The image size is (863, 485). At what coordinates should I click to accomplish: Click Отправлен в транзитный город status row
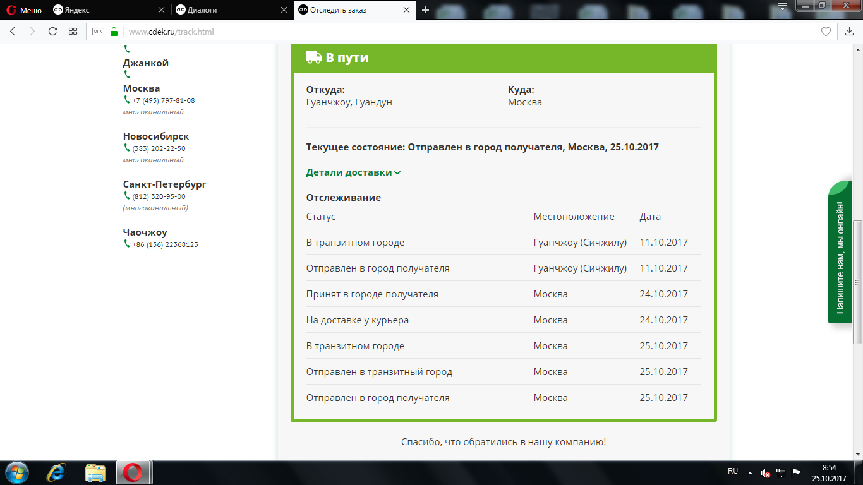504,372
